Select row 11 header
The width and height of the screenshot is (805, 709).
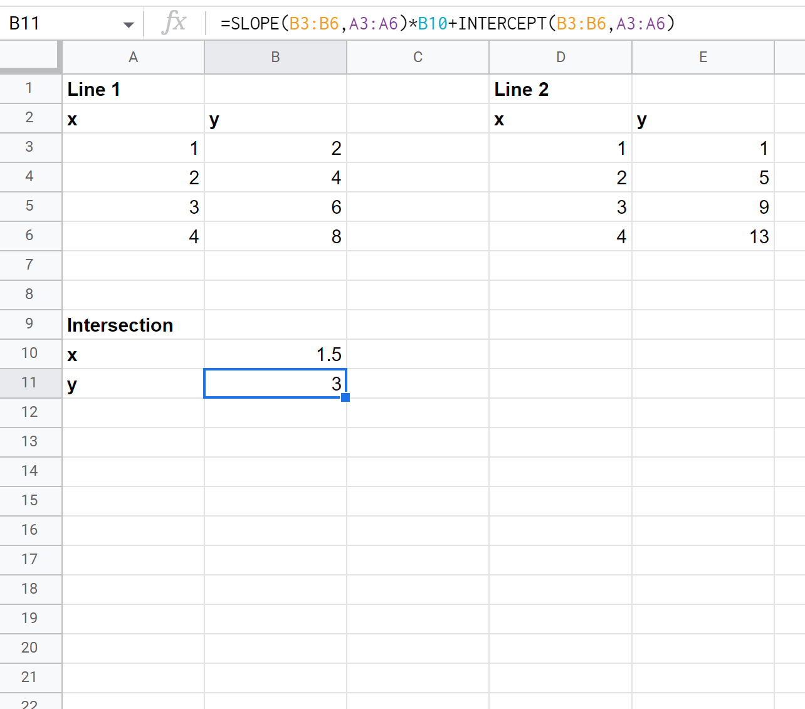pyautogui.click(x=30, y=383)
